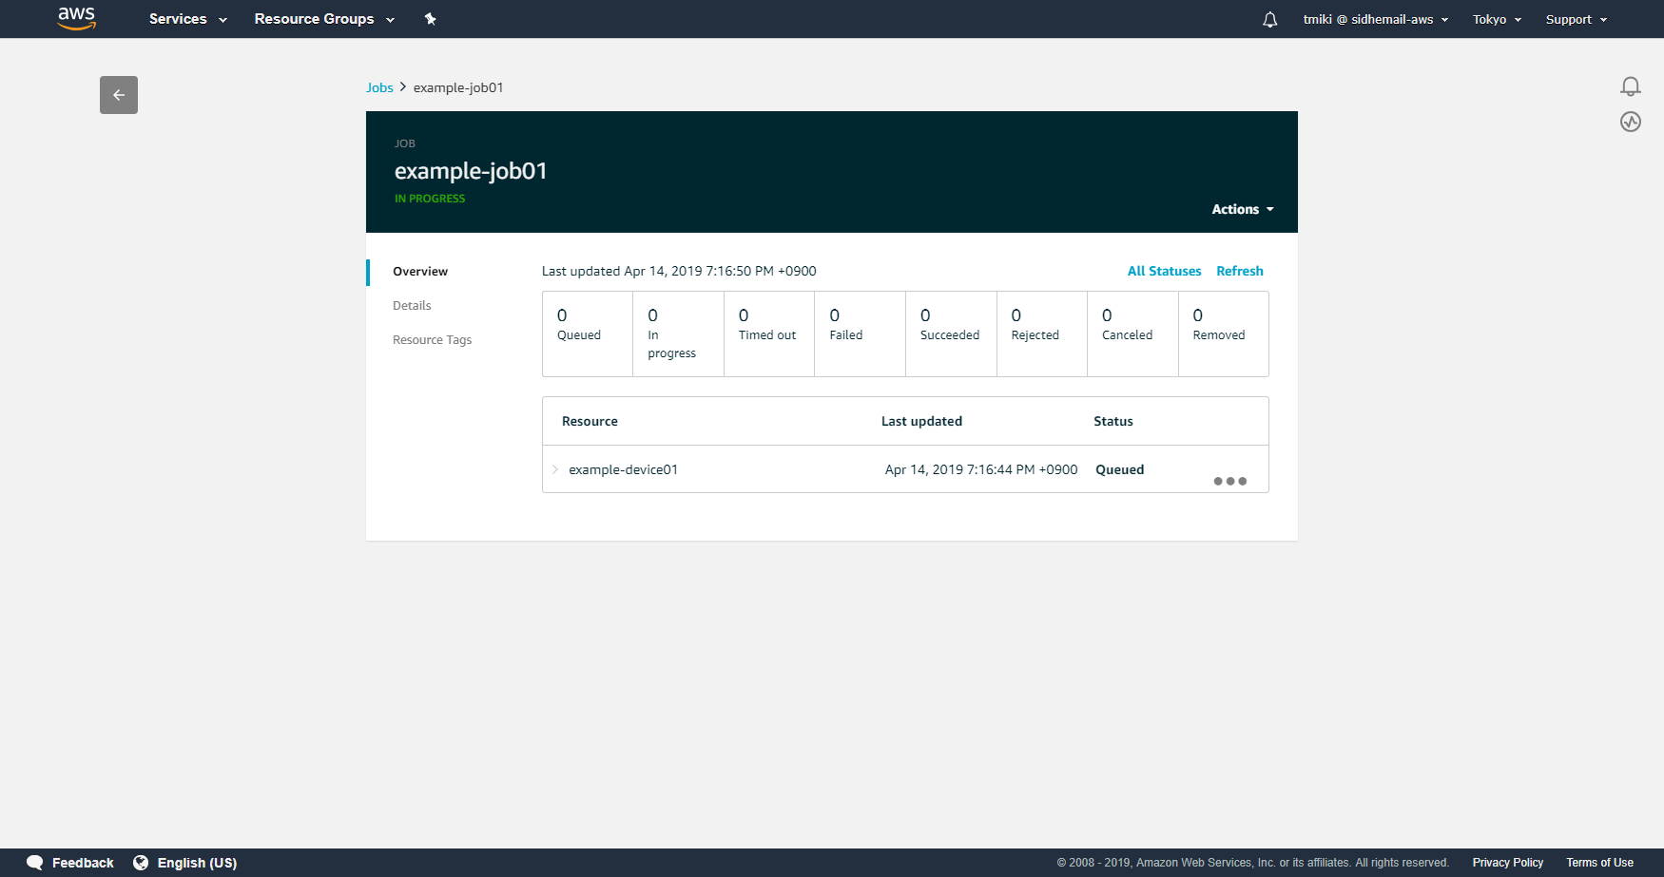Image resolution: width=1664 pixels, height=877 pixels.
Task: Click the Resource column header
Action: point(590,421)
